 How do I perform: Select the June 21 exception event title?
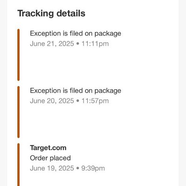pyautogui.click(x=76, y=33)
